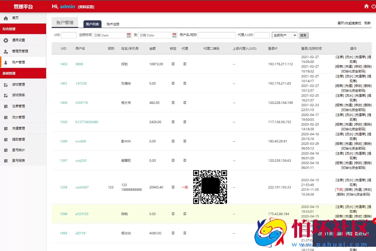The width and height of the screenshot is (376, 251).
Task: Click the home icon in the top bar
Action: coord(366,6)
